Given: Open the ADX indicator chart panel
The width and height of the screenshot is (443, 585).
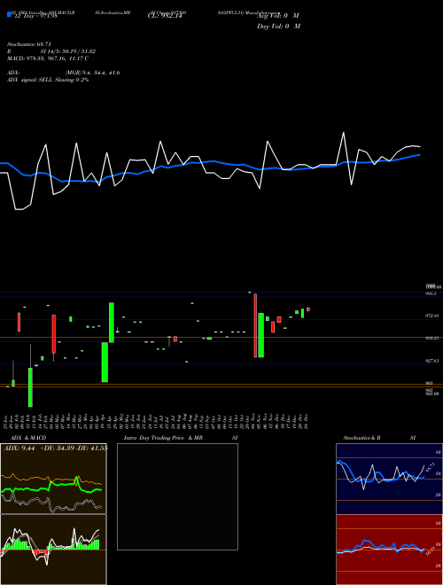Looking at the screenshot, I should (53, 479).
